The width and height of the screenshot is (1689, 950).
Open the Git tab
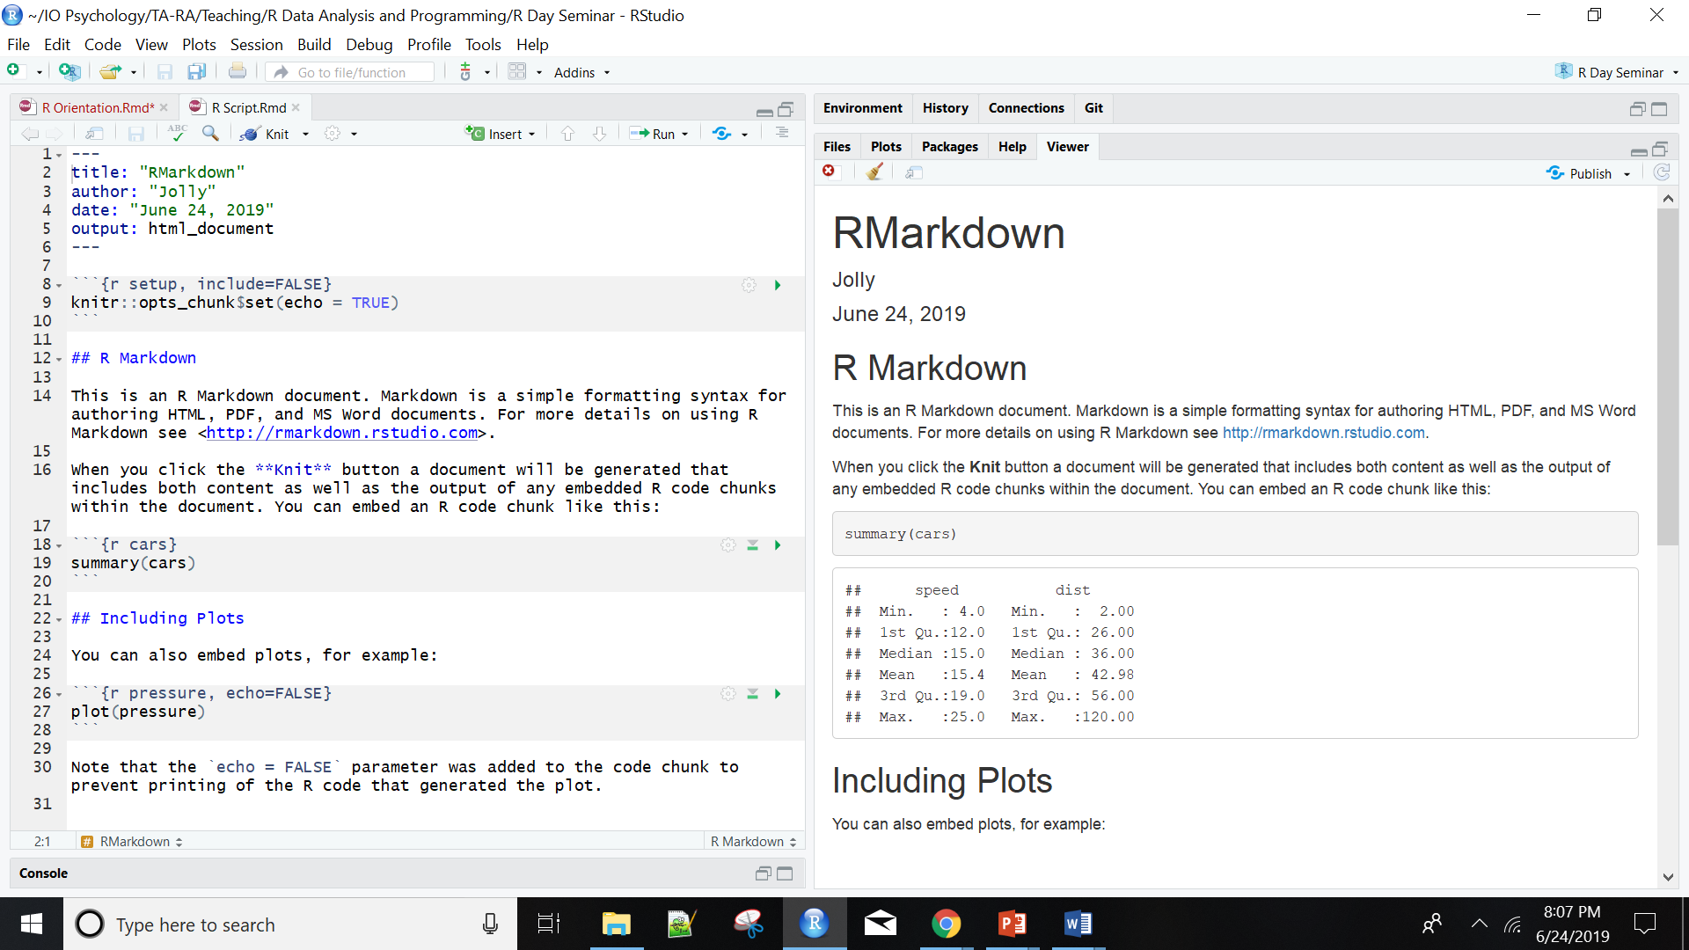point(1093,107)
